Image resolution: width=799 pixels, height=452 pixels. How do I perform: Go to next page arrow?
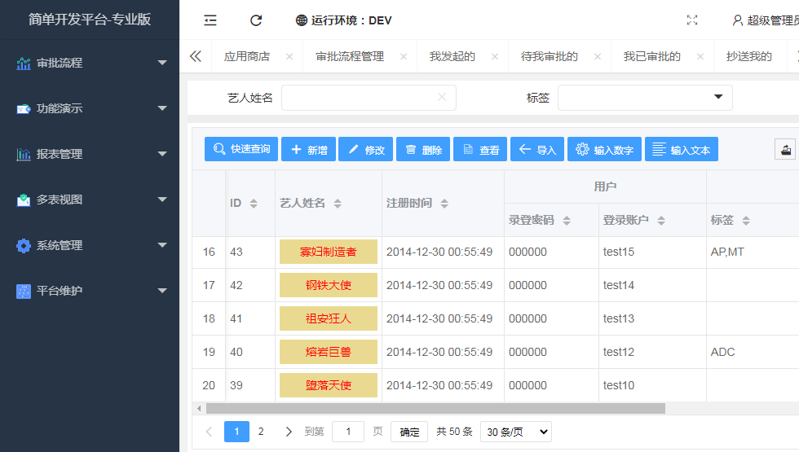[289, 432]
